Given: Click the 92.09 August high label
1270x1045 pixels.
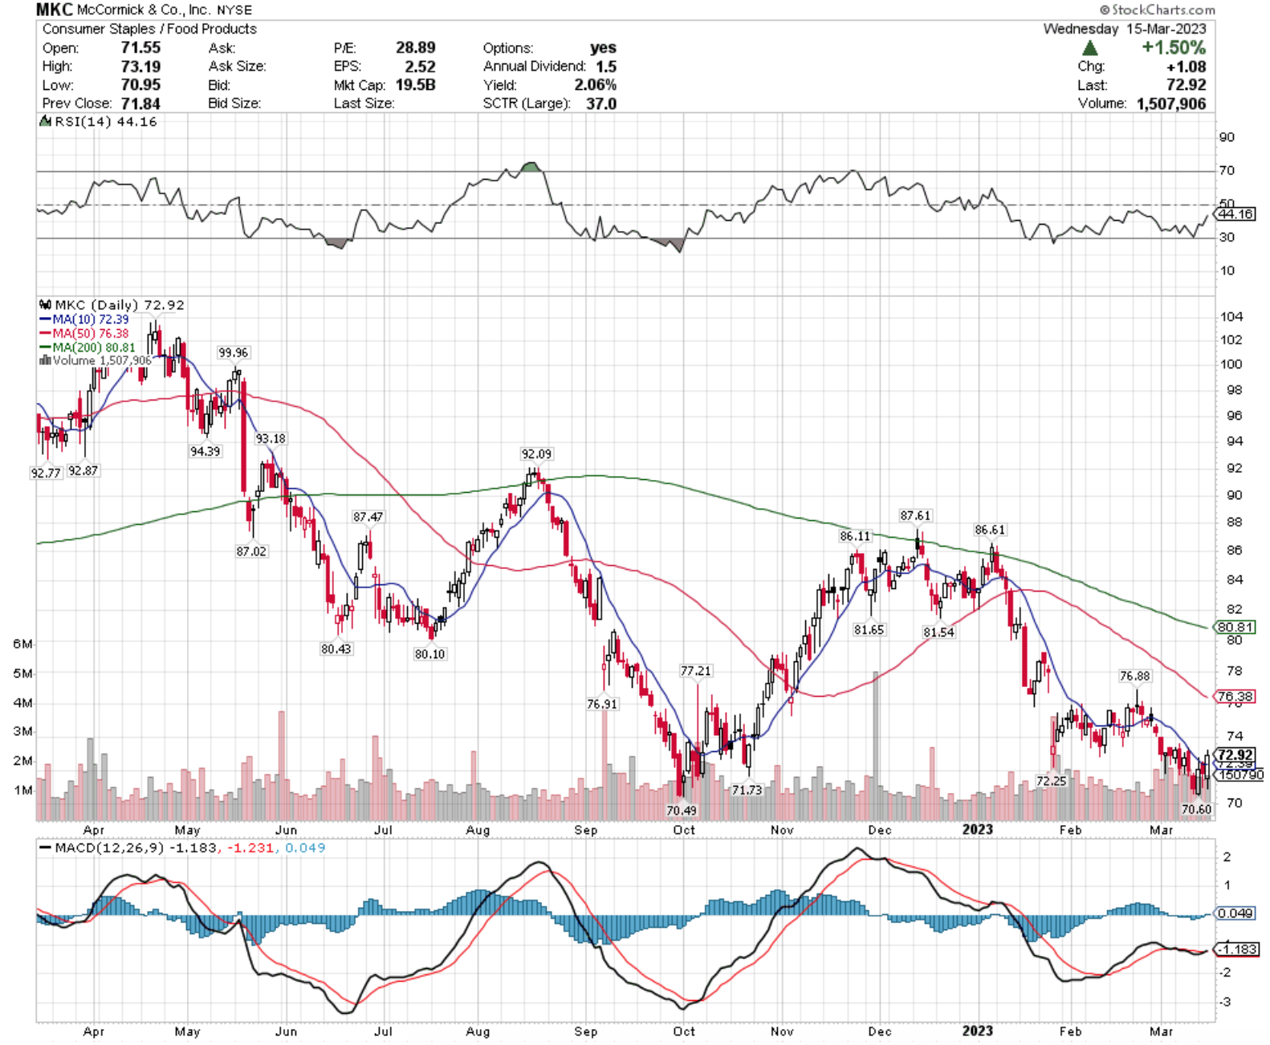Looking at the screenshot, I should point(536,454).
